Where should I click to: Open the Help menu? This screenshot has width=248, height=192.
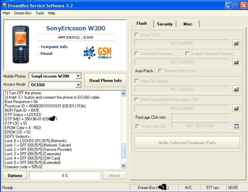coord(52,13)
